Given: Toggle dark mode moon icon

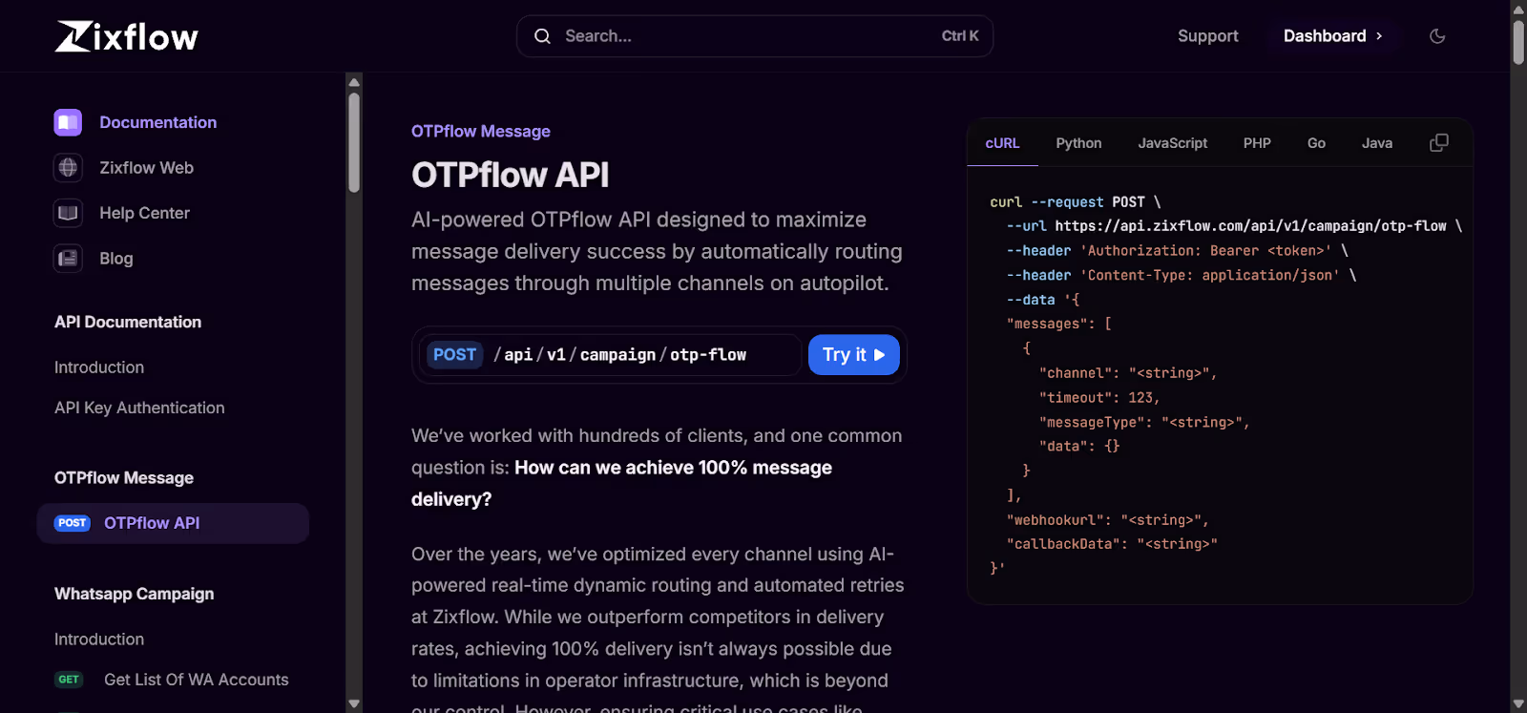Looking at the screenshot, I should tap(1437, 36).
